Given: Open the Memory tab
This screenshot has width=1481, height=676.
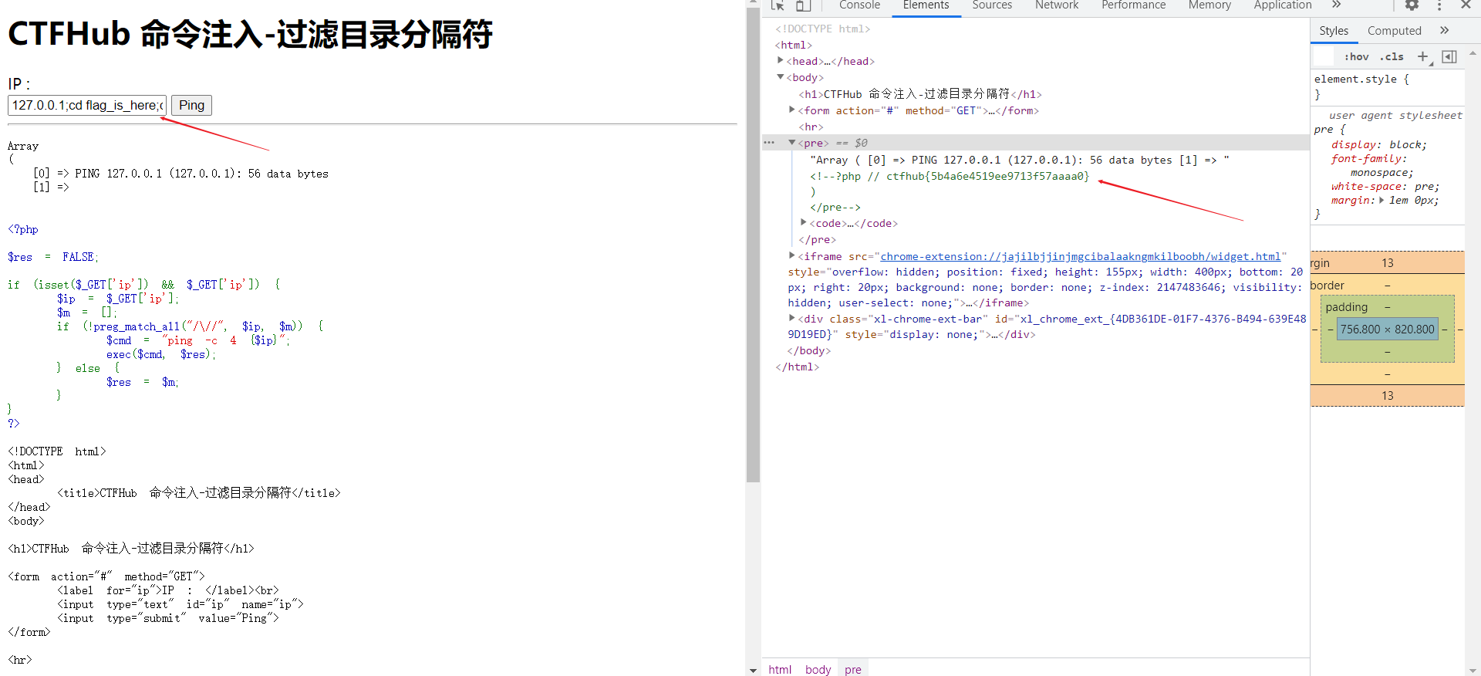Looking at the screenshot, I should [1209, 5].
